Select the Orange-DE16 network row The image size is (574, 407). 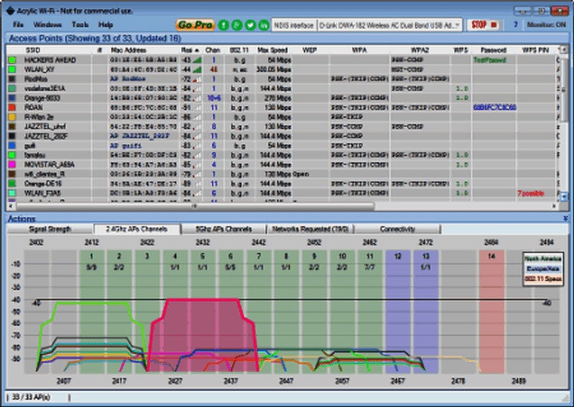point(281,184)
